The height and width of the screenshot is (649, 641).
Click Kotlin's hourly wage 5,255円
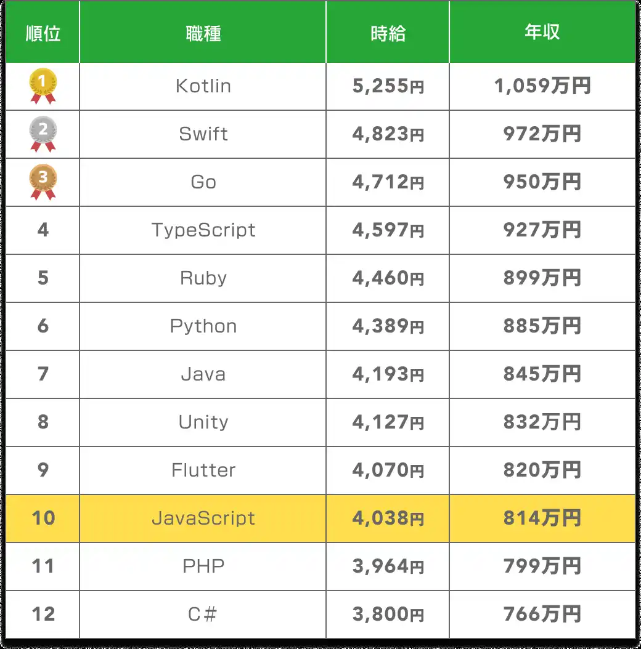388,86
